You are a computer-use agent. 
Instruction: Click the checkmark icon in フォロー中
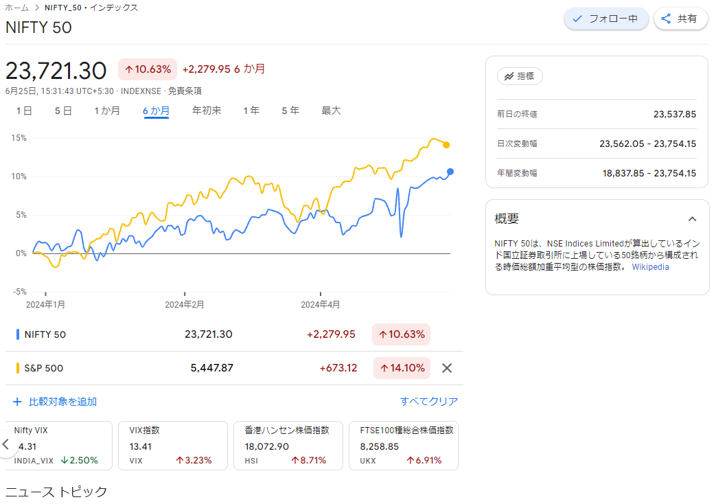click(577, 19)
